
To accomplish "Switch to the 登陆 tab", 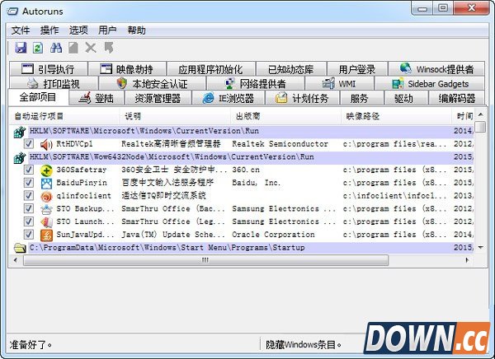I will point(97,98).
